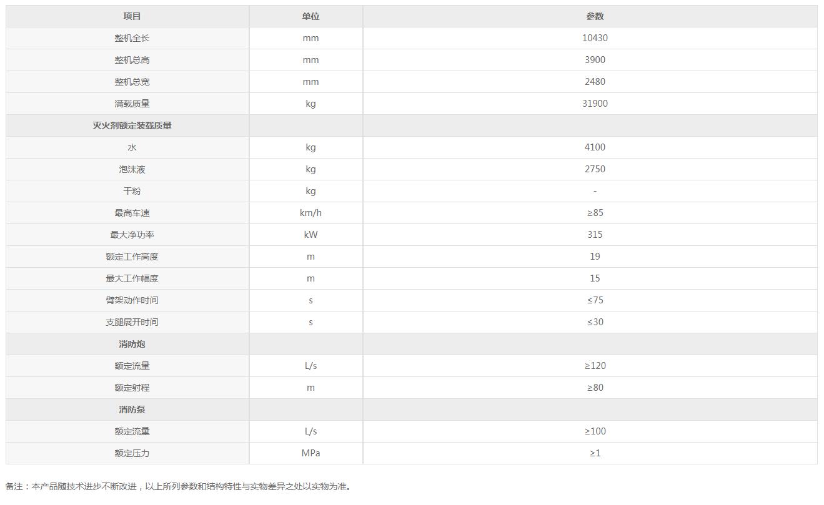Click the 10430 length value
Screen dimensions: 824x505
click(595, 38)
